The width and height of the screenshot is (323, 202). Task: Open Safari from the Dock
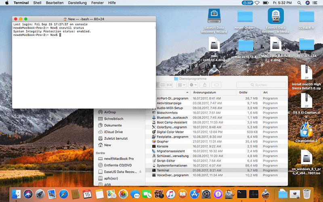(x=64, y=194)
